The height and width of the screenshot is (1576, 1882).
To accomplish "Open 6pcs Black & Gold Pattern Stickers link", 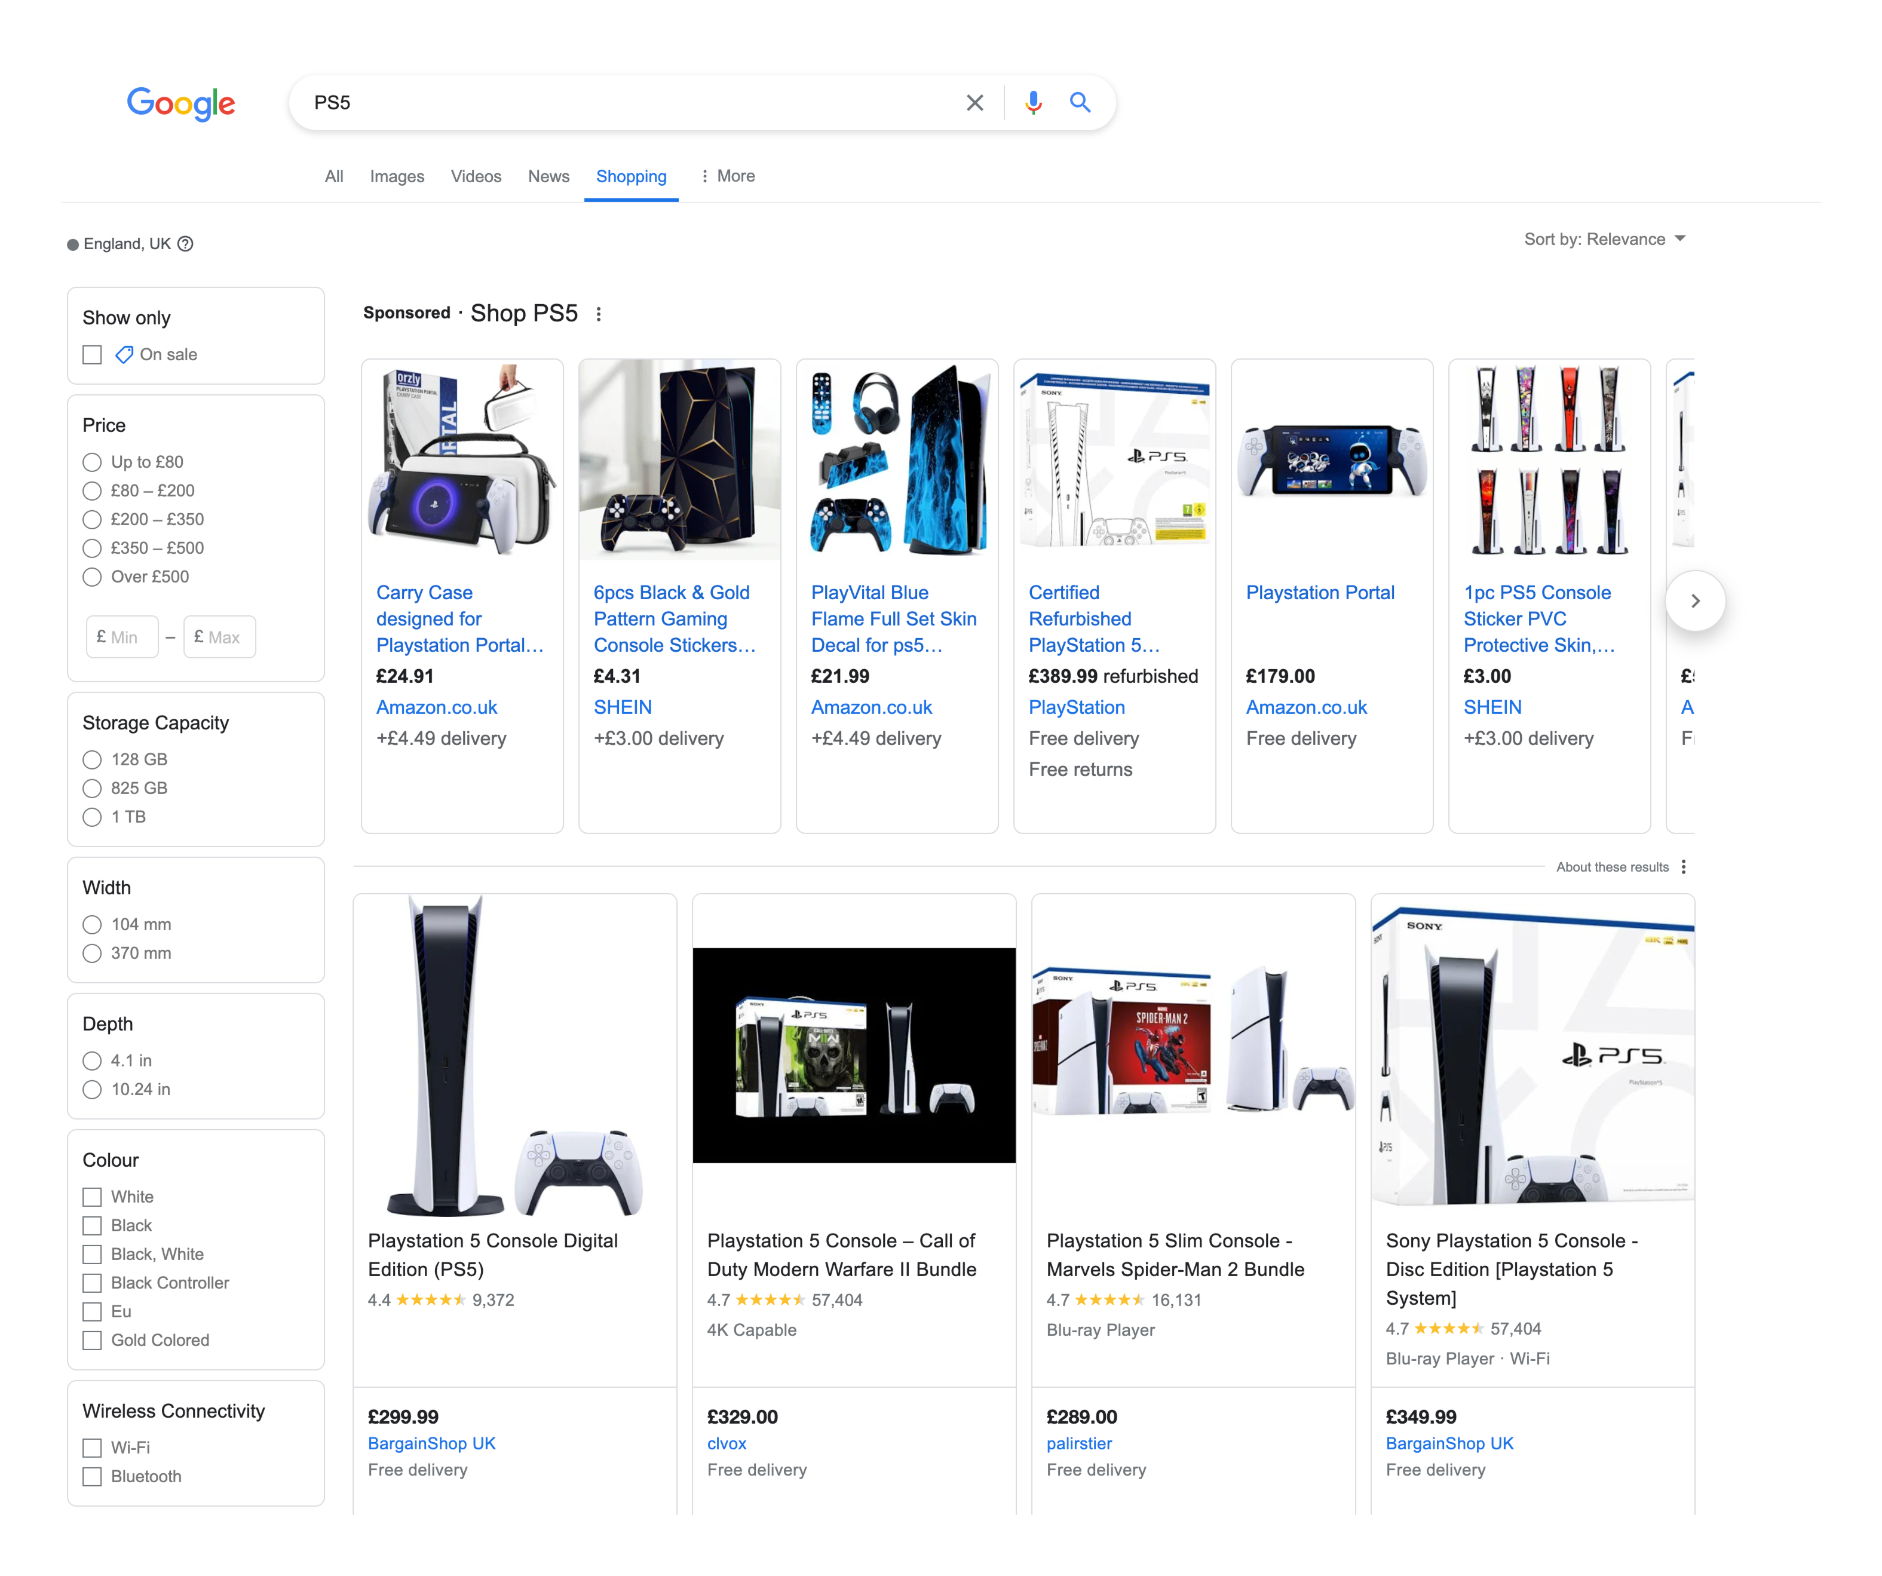I will (x=674, y=618).
